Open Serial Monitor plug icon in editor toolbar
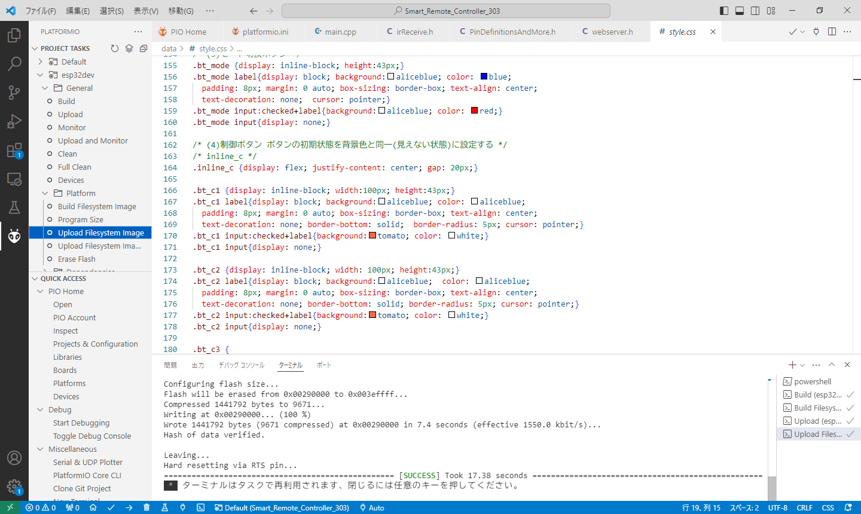Screen dimensions: 861x514 pyautogui.click(x=816, y=32)
